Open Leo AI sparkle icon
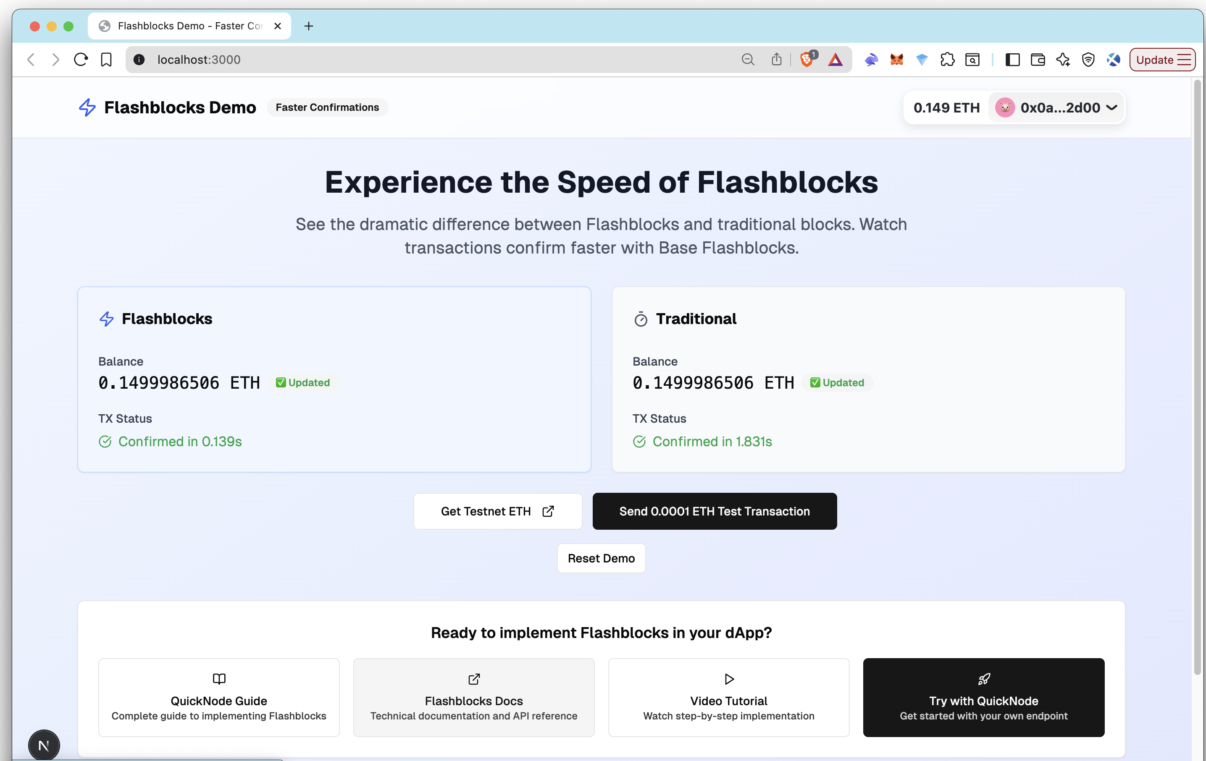 1063,60
